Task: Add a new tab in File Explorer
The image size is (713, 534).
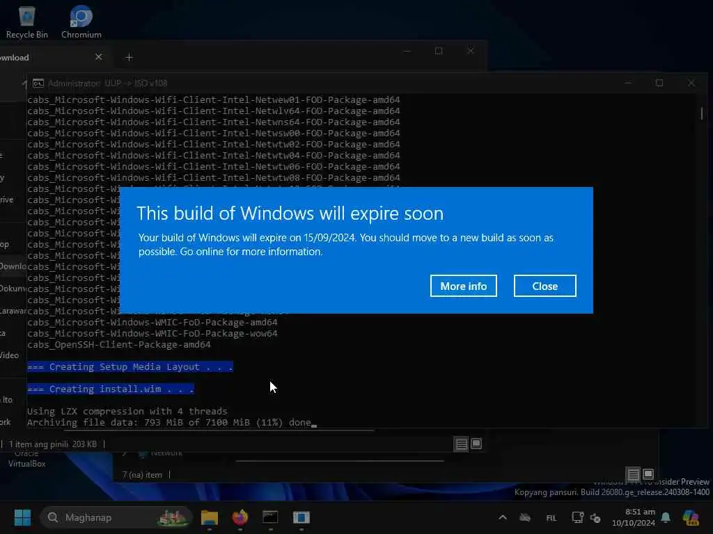Action: click(x=129, y=57)
